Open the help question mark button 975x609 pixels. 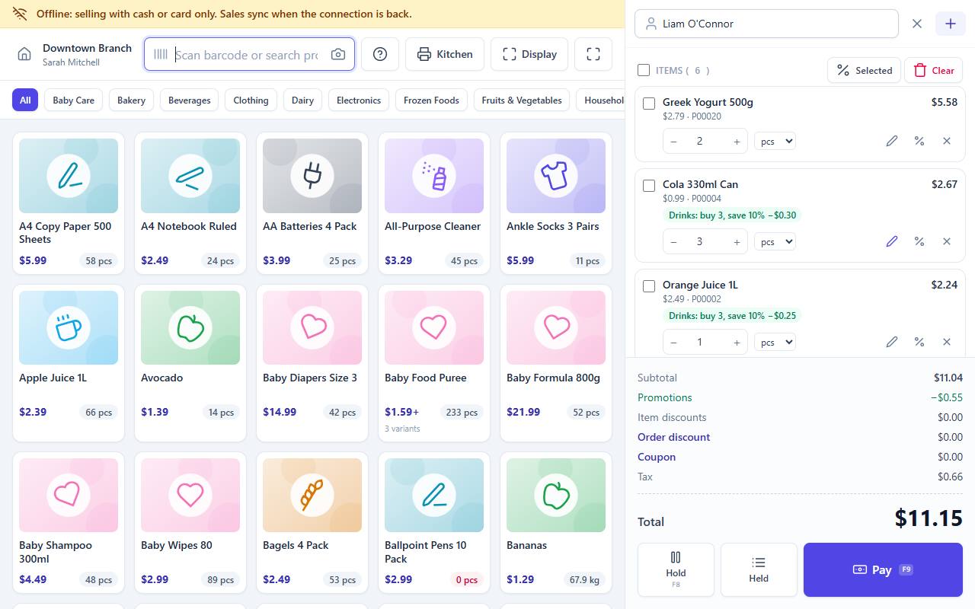point(380,54)
